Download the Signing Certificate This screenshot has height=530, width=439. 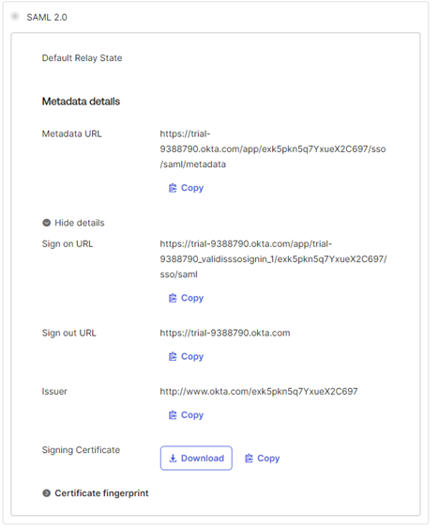pos(196,458)
